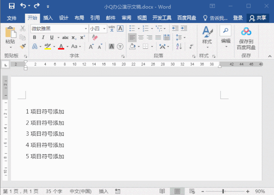The image size is (274, 195).
Task: Toggle character shading A icon
Action: pyautogui.click(x=111, y=47)
